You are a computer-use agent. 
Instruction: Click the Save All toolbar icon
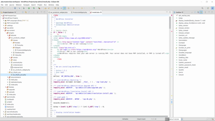click(x=10, y=8)
